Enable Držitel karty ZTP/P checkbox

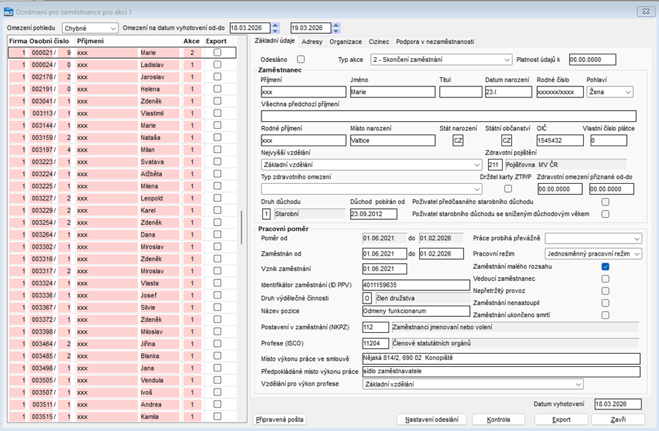tap(508, 189)
